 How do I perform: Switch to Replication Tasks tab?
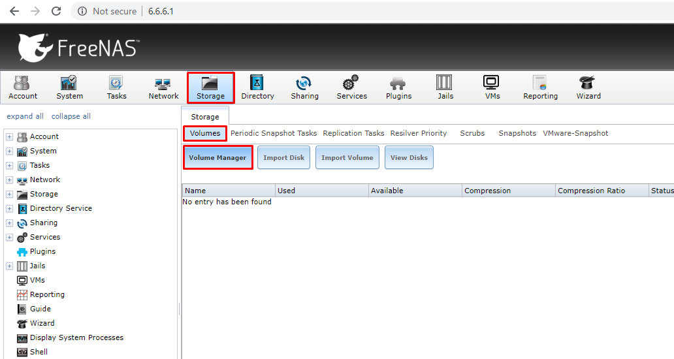tap(353, 133)
